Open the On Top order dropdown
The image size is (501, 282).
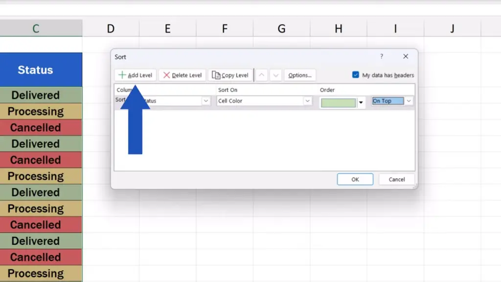(409, 101)
